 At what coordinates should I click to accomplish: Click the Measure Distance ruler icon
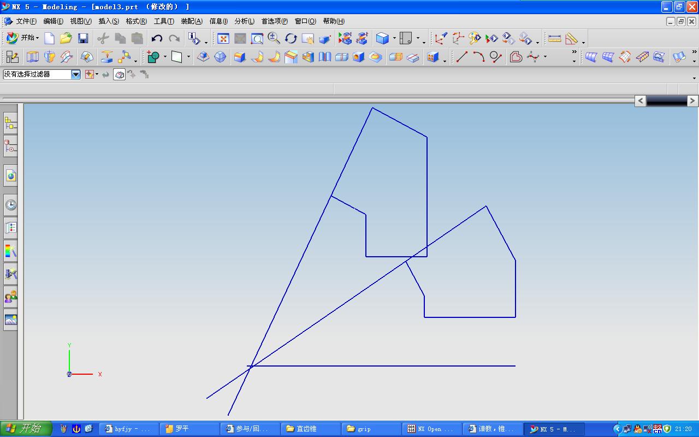coord(555,38)
